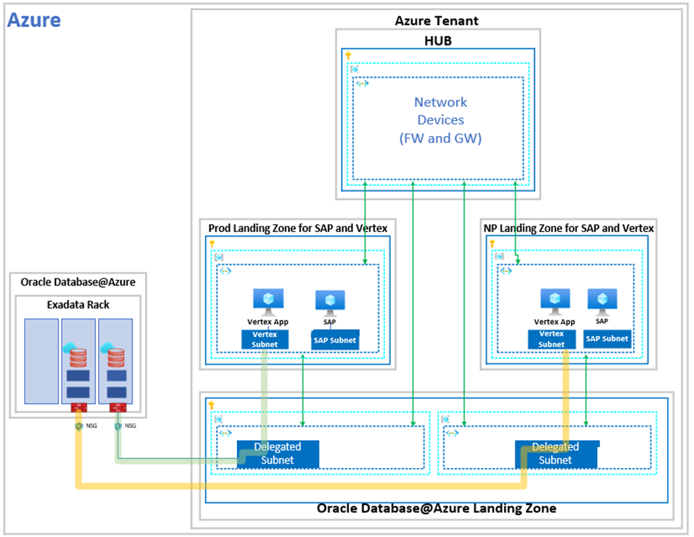Select the "Network Devices (FW and GW)" text
The height and width of the screenshot is (537, 694).
pyautogui.click(x=441, y=120)
